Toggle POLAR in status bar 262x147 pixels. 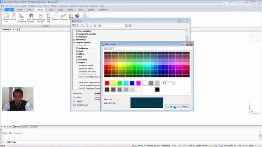point(192,145)
